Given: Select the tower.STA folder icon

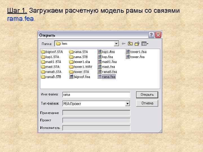Looking at the screenshot, I should [x=71, y=72].
